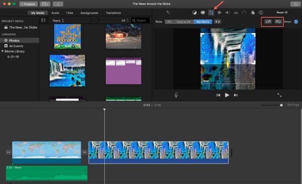This screenshot has height=184, width=302.
Task: Play the video preview
Action: [227, 95]
